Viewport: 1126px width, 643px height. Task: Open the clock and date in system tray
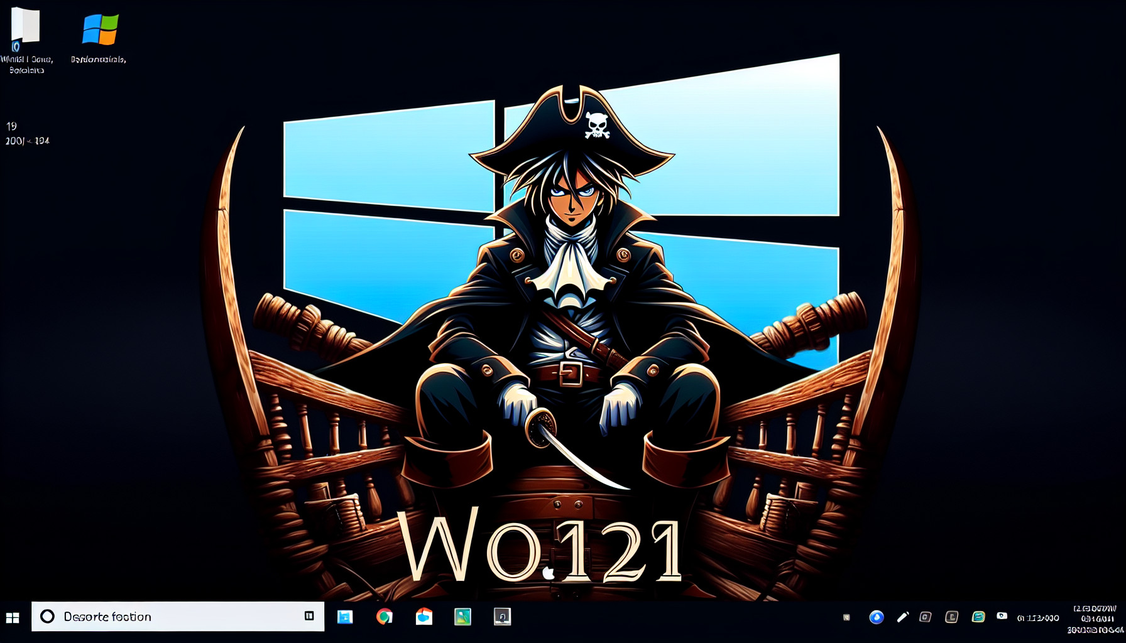pos(1095,619)
